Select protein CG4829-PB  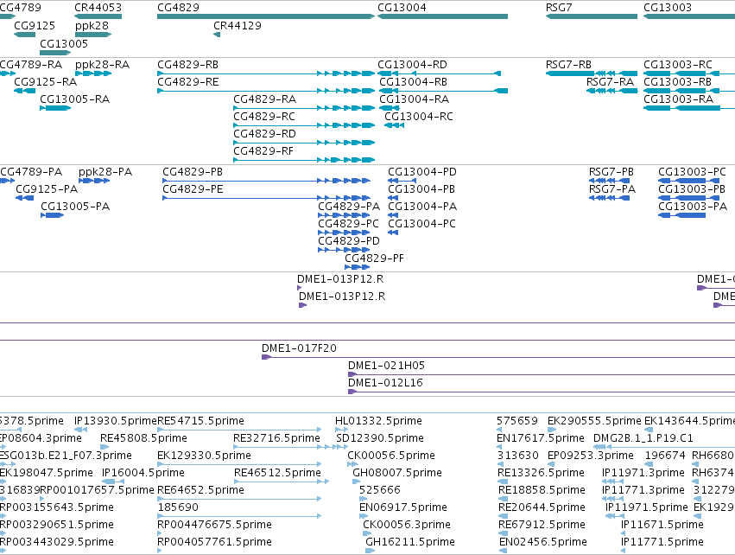pos(266,181)
